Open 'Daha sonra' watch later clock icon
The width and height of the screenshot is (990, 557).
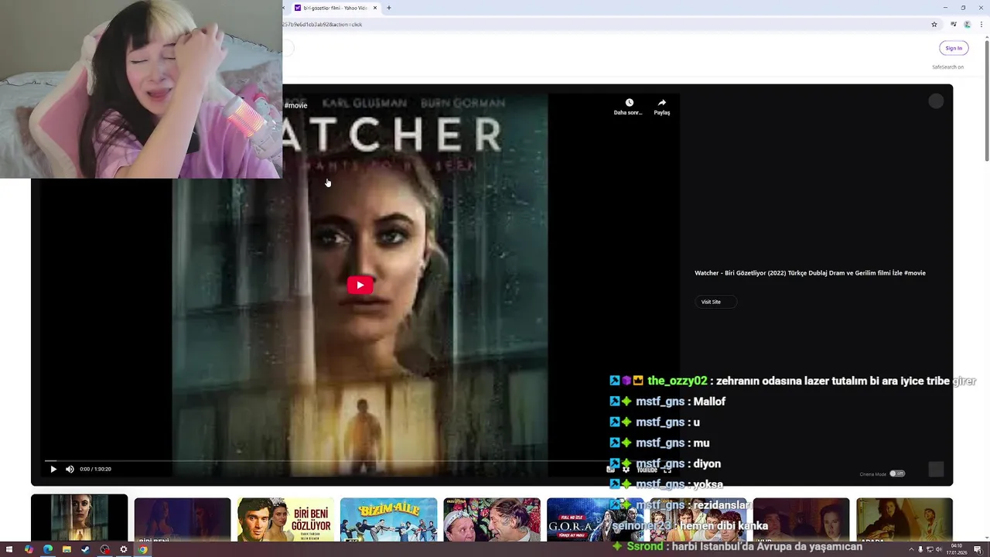(x=629, y=103)
